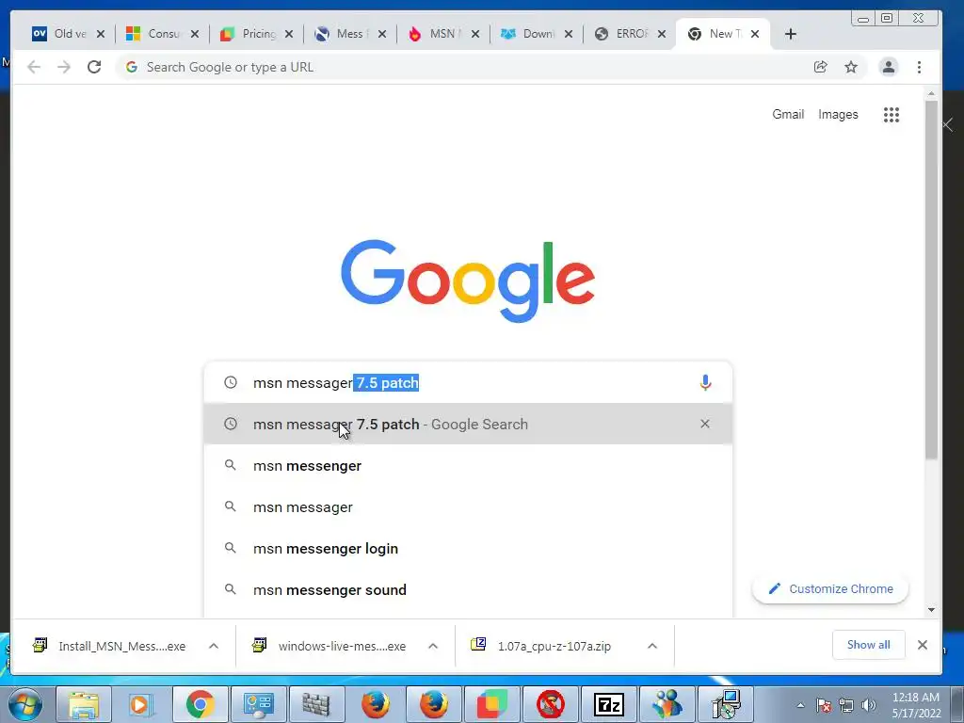964x723 pixels.
Task: Expand options for windows-live-mes....exe download
Action: point(433,646)
